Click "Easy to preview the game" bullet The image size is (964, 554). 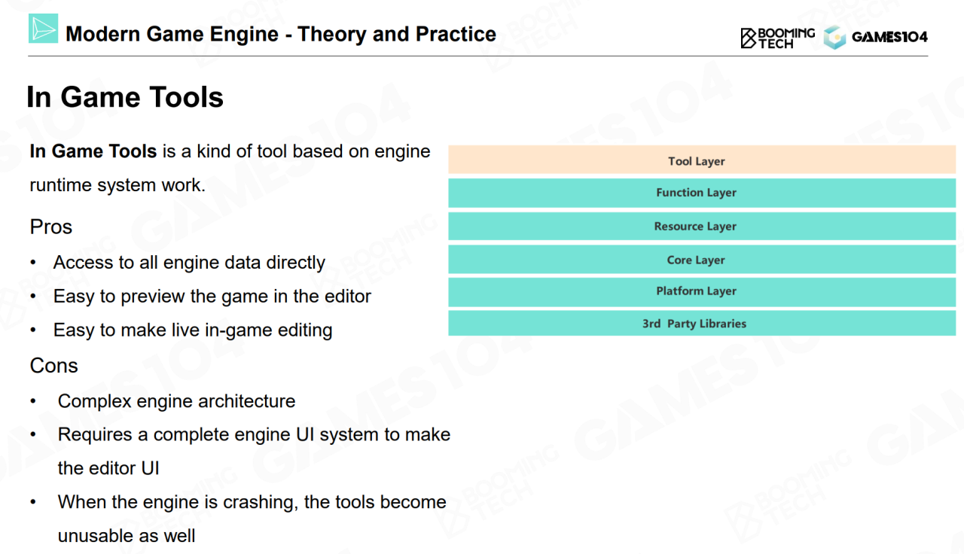tap(212, 297)
